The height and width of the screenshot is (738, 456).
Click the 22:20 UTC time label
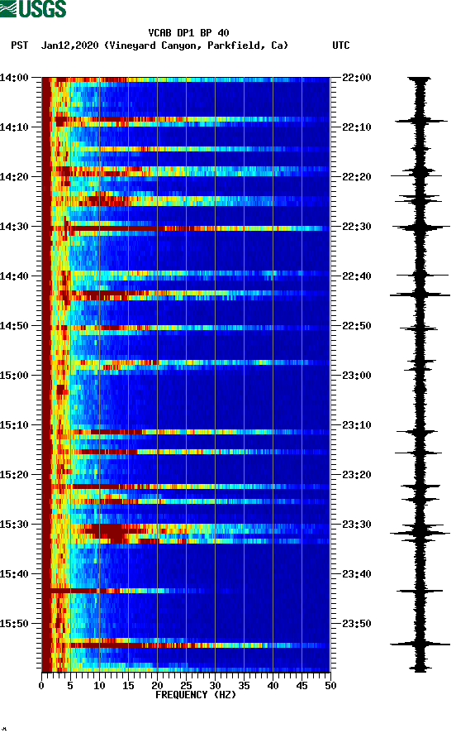tap(357, 177)
